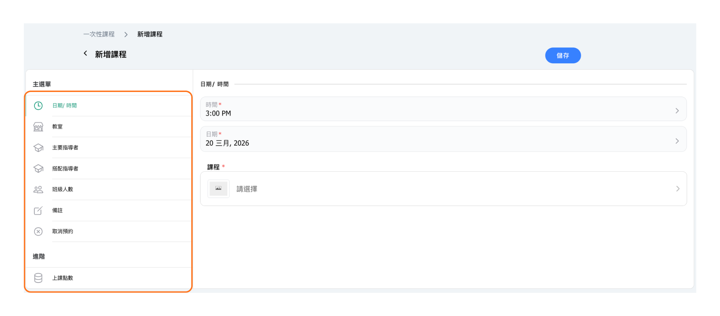
Task: Expand the 時間 field chevron
Action: 677,111
